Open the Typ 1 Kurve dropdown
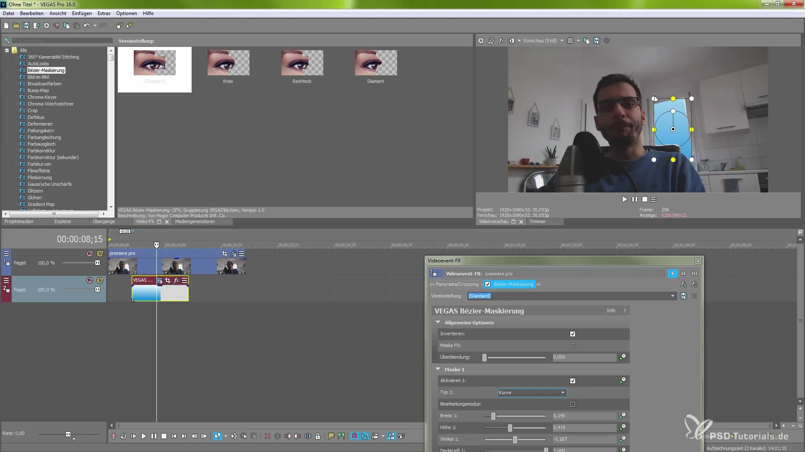 coord(532,393)
